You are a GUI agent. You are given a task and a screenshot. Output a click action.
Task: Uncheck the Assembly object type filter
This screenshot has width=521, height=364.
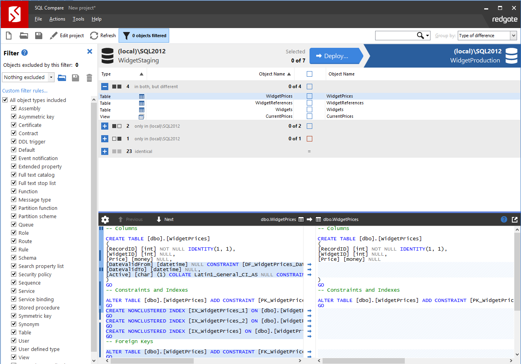click(x=13, y=108)
